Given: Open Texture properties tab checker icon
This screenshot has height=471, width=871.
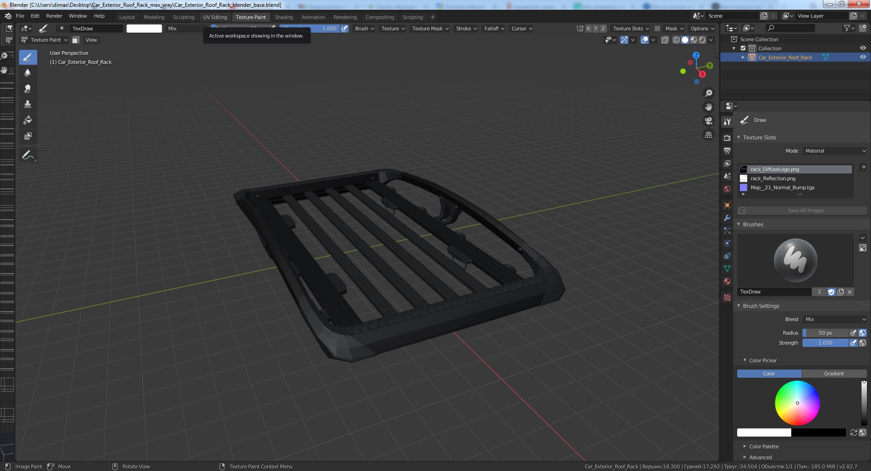Looking at the screenshot, I should [x=727, y=298].
